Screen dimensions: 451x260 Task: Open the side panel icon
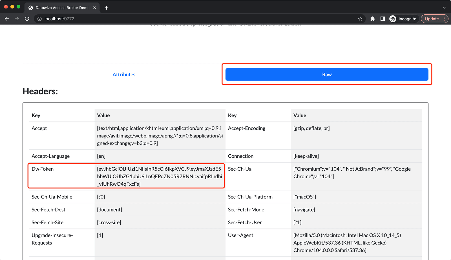click(383, 19)
